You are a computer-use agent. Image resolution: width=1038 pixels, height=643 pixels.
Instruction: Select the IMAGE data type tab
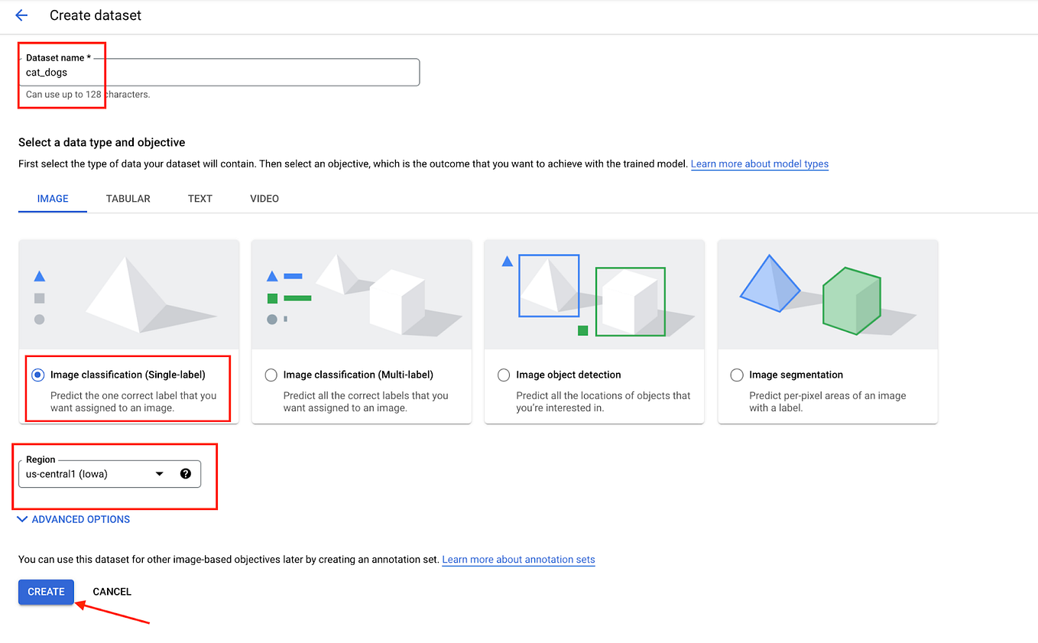coord(52,198)
